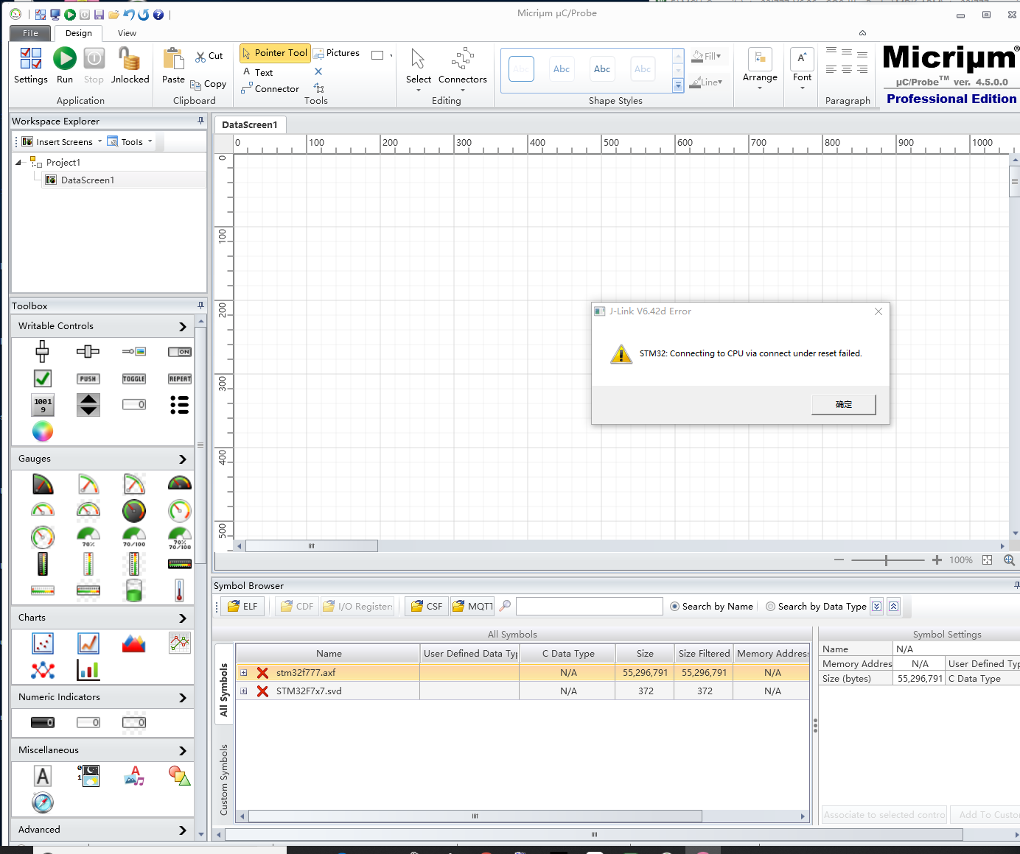Focus the symbol search input field
This screenshot has width=1020, height=854.
pyautogui.click(x=590, y=606)
